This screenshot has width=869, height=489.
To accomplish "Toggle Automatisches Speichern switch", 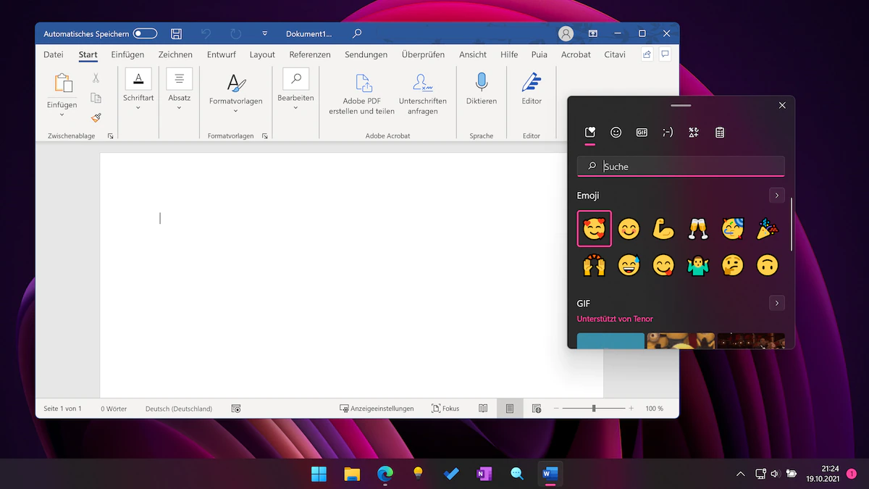I will pos(145,34).
